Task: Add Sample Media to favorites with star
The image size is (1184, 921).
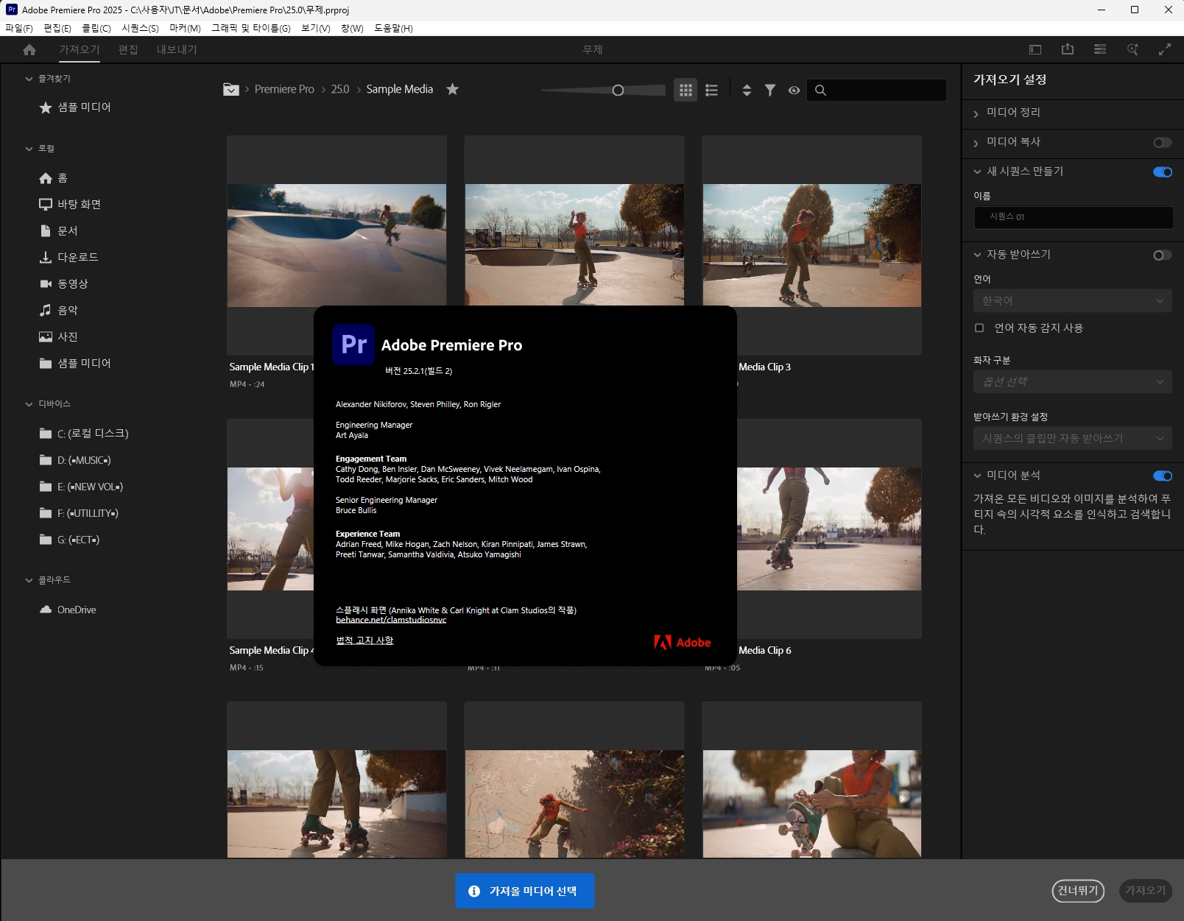Action: pos(452,89)
